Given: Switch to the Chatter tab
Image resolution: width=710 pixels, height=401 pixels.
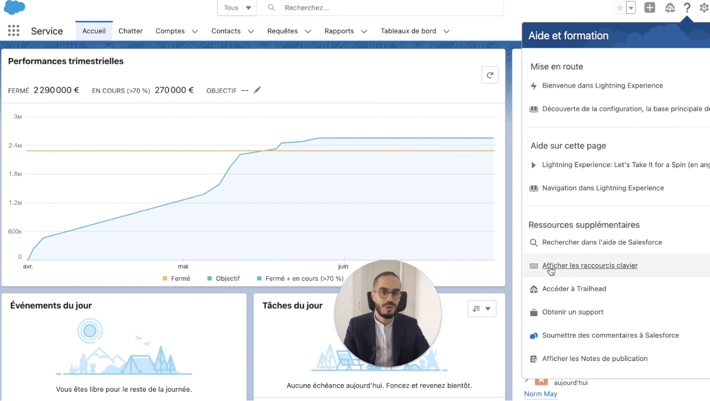Looking at the screenshot, I should 131,31.
